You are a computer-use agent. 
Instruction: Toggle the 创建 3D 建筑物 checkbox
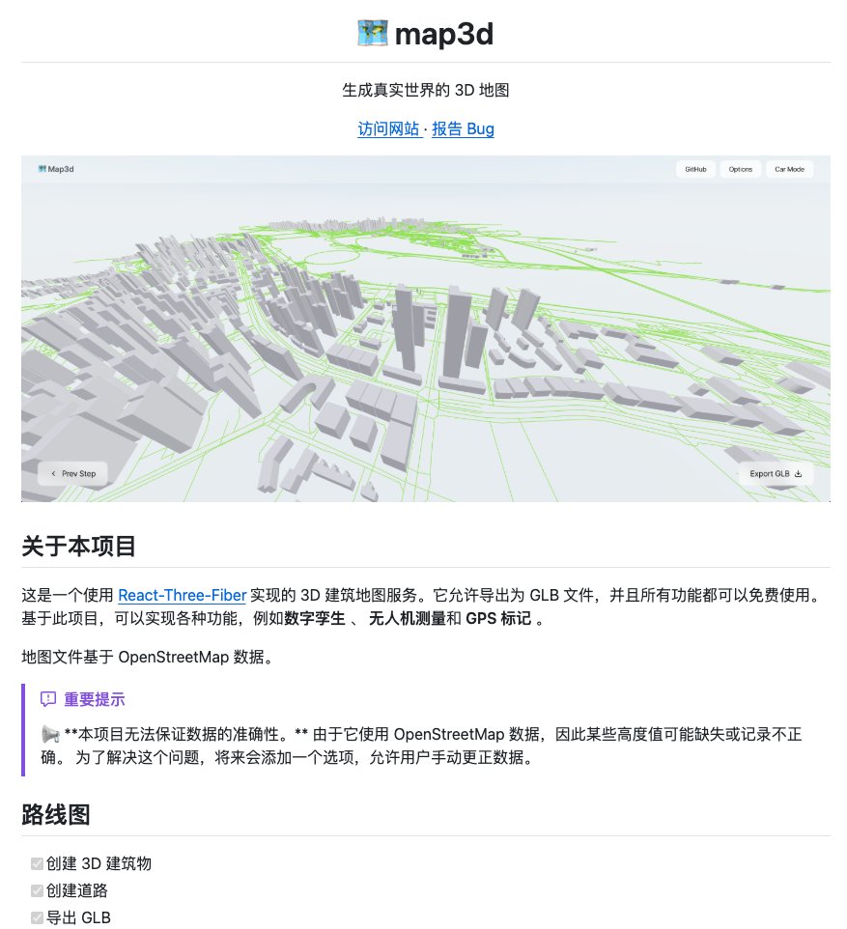pos(37,864)
